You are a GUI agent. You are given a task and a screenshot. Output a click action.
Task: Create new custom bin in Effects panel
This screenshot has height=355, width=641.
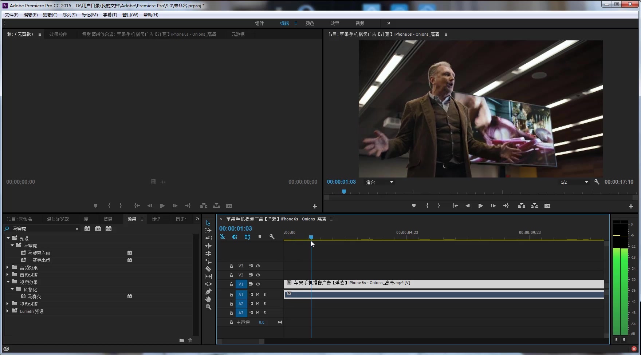tap(181, 340)
